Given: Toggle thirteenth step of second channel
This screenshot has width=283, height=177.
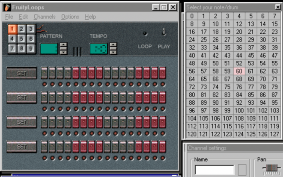Looking at the screenshot, I should click(139, 97).
